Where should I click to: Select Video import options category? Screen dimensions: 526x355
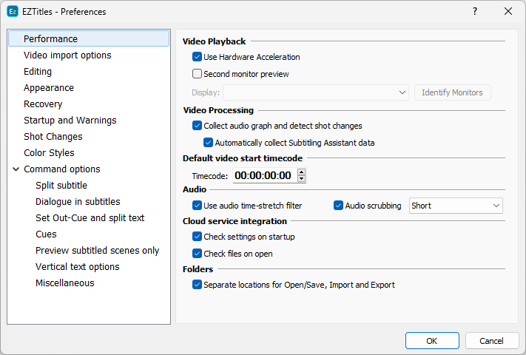[67, 55]
